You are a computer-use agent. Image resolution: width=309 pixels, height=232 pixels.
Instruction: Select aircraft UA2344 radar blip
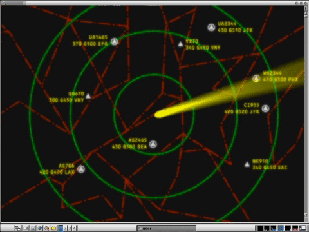click(x=211, y=28)
